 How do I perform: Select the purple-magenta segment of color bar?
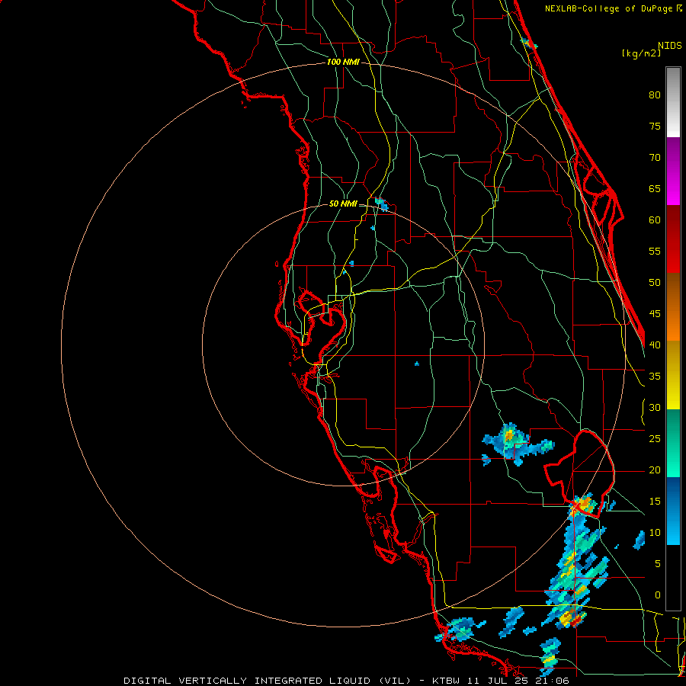673,171
